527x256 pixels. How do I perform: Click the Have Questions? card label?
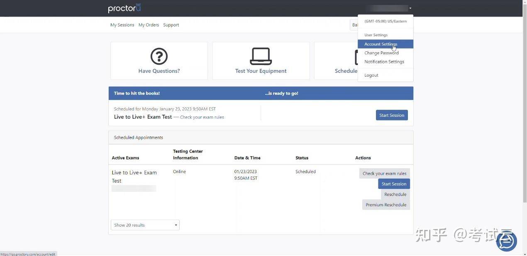159,71
